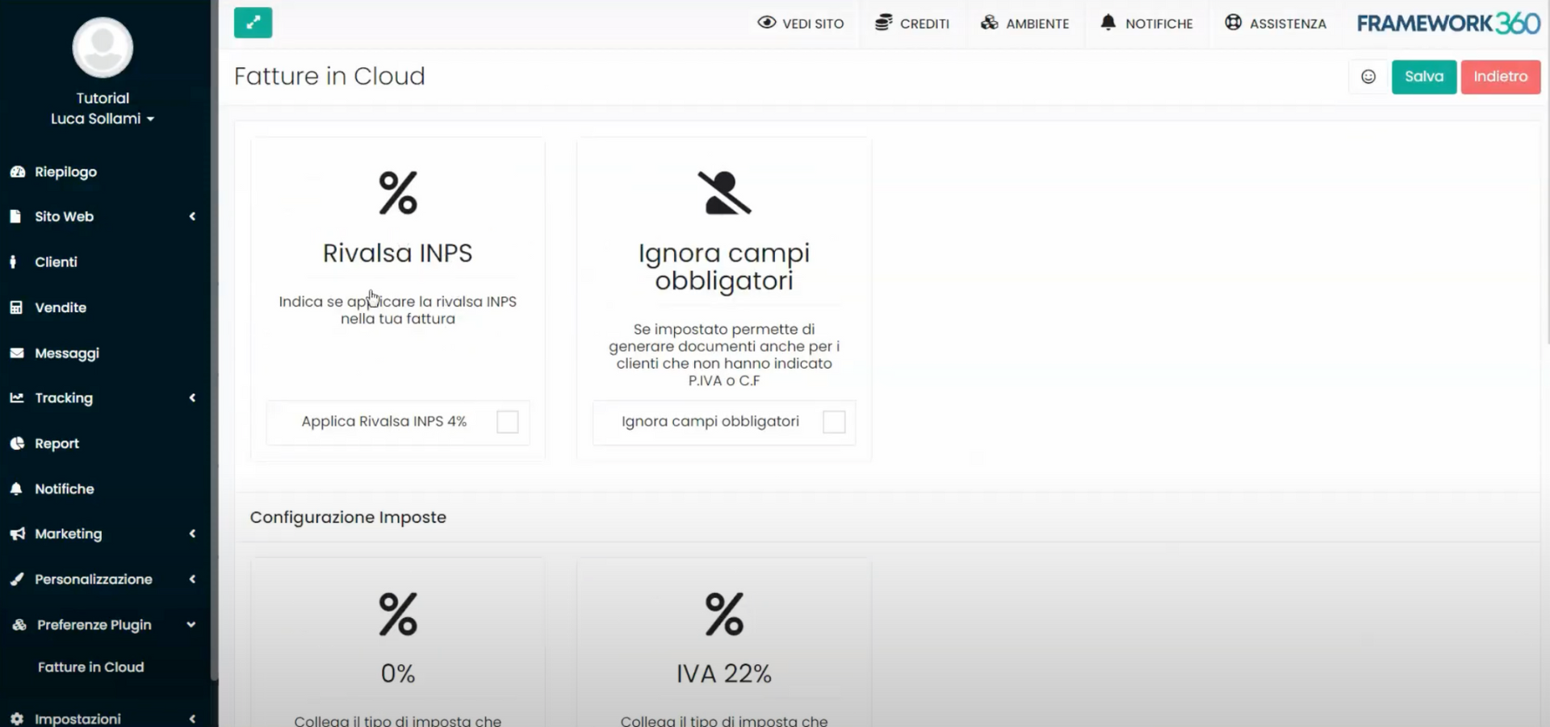1550x727 pixels.
Task: Open the Riepilogo dashboard icon
Action: click(18, 172)
